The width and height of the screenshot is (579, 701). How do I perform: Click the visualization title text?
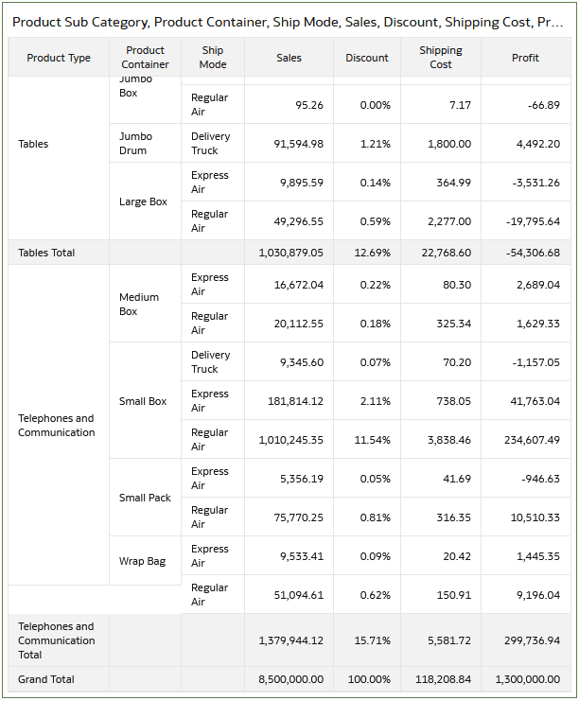coord(288,22)
